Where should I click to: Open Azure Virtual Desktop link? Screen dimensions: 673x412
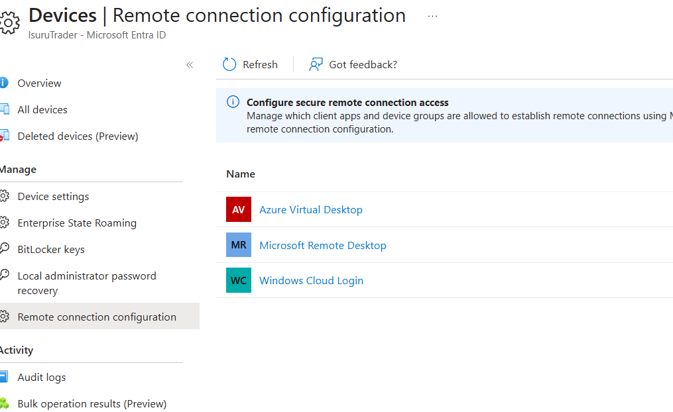pyautogui.click(x=311, y=210)
